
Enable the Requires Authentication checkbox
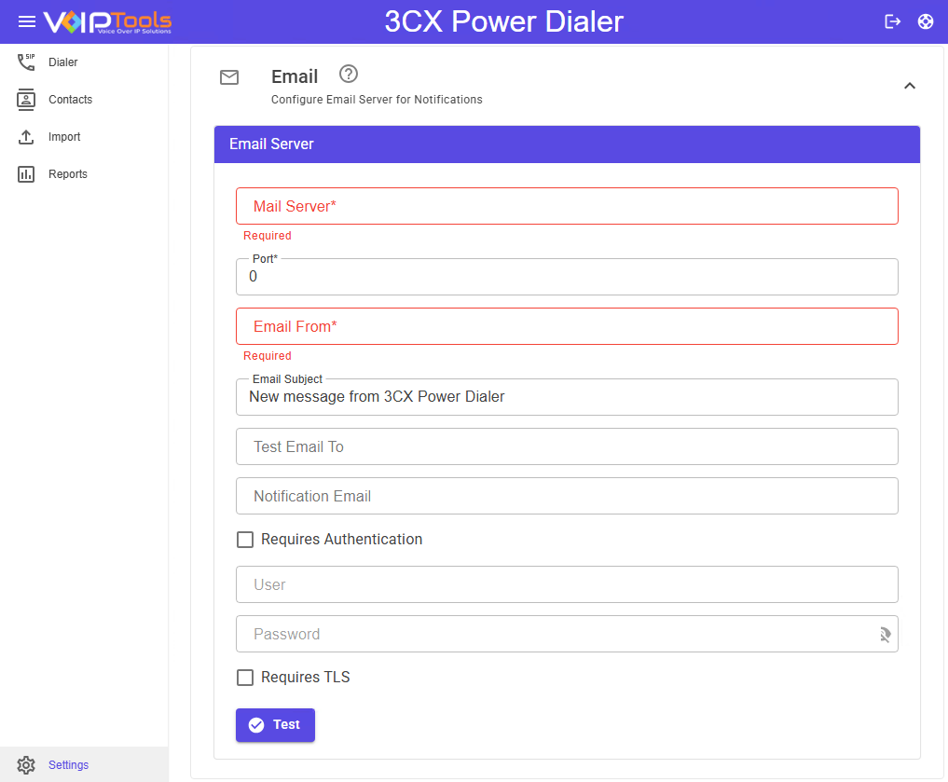pyautogui.click(x=245, y=540)
